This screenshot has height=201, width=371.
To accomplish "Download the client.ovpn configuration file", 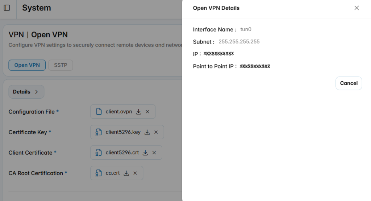I will point(139,112).
